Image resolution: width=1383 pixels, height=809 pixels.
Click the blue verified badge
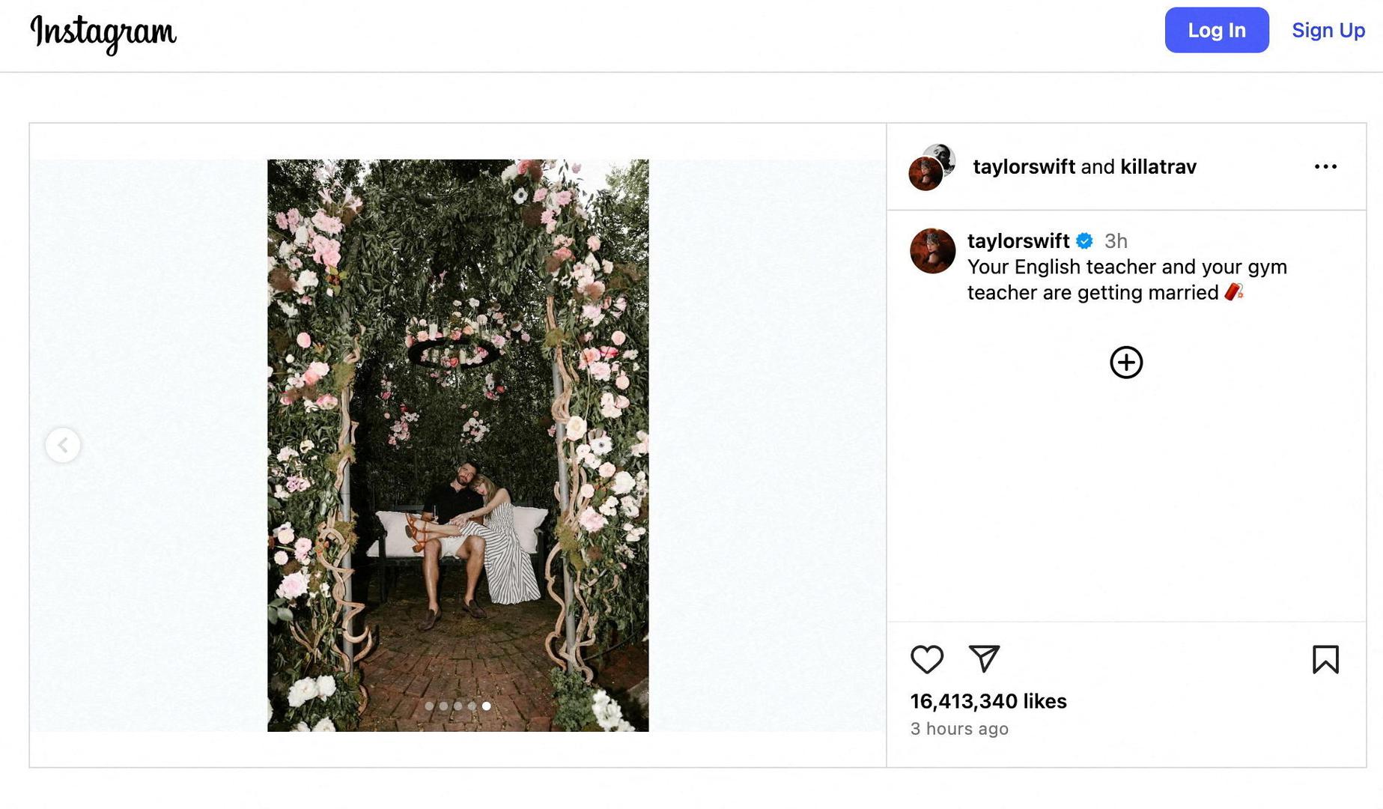pyautogui.click(x=1084, y=241)
